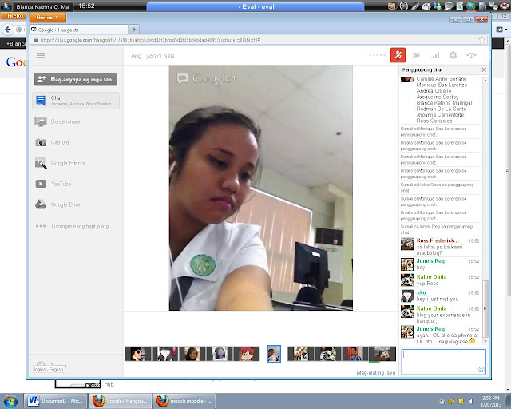The image size is (511, 409).
Task: Open hangout settings gear icon
Action: (453, 55)
